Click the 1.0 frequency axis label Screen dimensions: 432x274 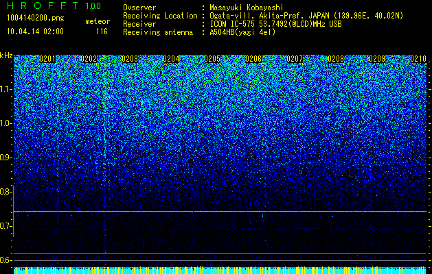5,123
